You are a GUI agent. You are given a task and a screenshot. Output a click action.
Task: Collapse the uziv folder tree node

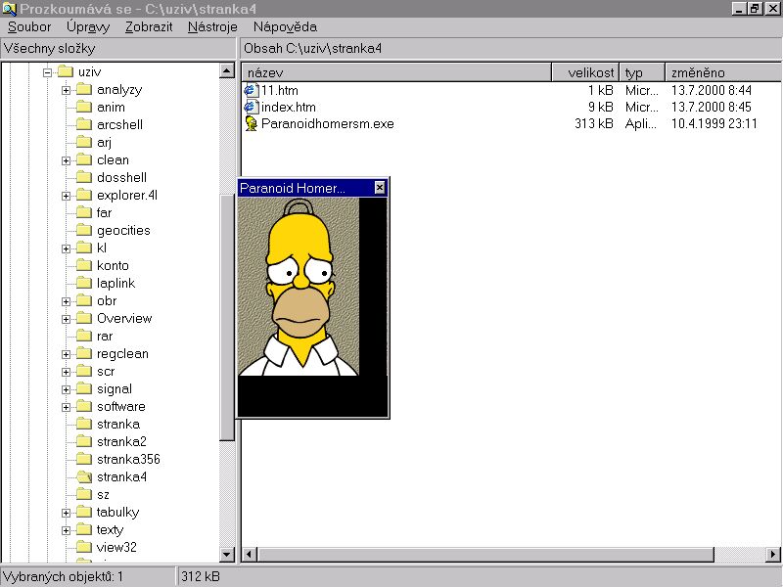pyautogui.click(x=48, y=72)
